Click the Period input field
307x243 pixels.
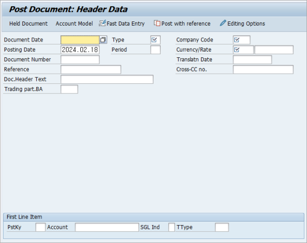click(x=156, y=50)
